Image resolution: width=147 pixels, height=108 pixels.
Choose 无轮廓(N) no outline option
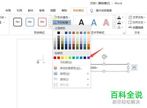point(72,62)
